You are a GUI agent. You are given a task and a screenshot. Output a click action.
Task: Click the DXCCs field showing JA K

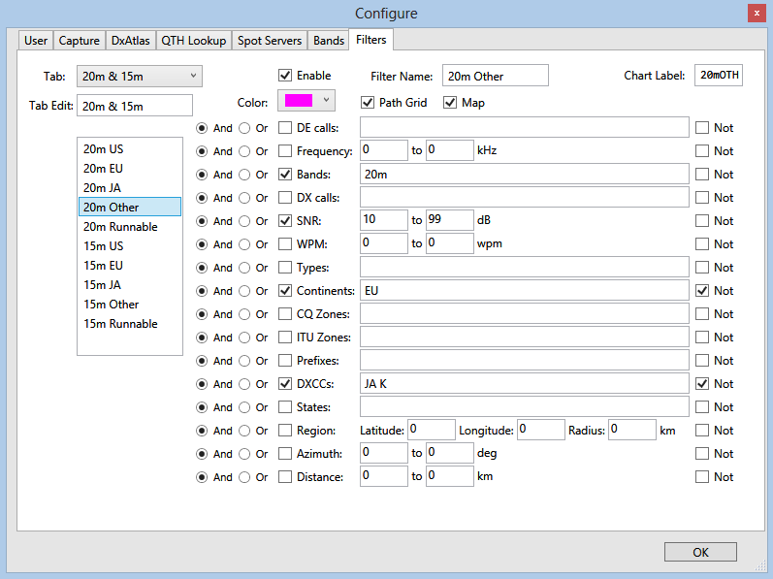pos(524,383)
